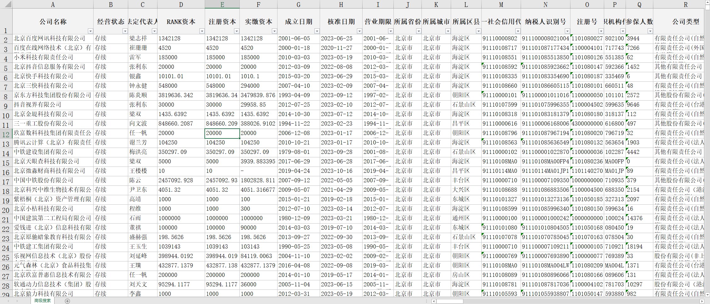The width and height of the screenshot is (710, 304).
Task: Open filter dropdown for 参保人数 column
Action: 650,31
